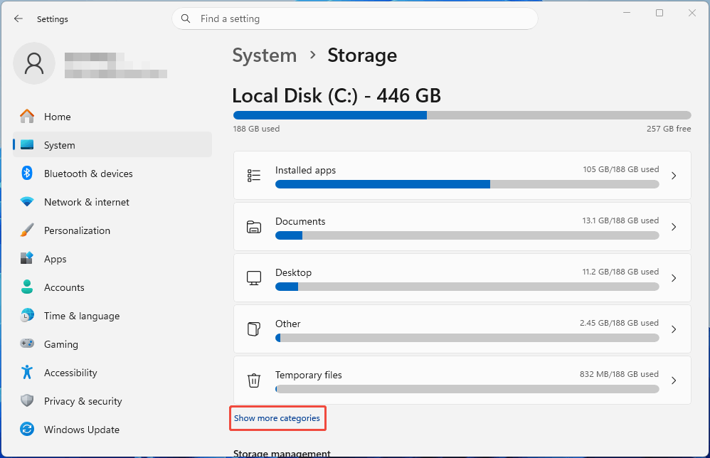
Task: Click the user profile avatar
Action: pyautogui.click(x=34, y=63)
